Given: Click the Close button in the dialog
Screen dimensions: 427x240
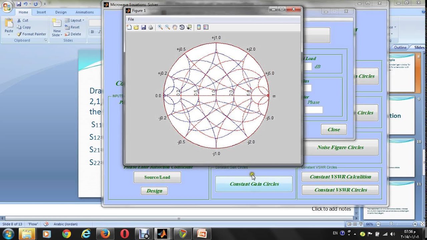Looking at the screenshot, I should pos(334,130).
